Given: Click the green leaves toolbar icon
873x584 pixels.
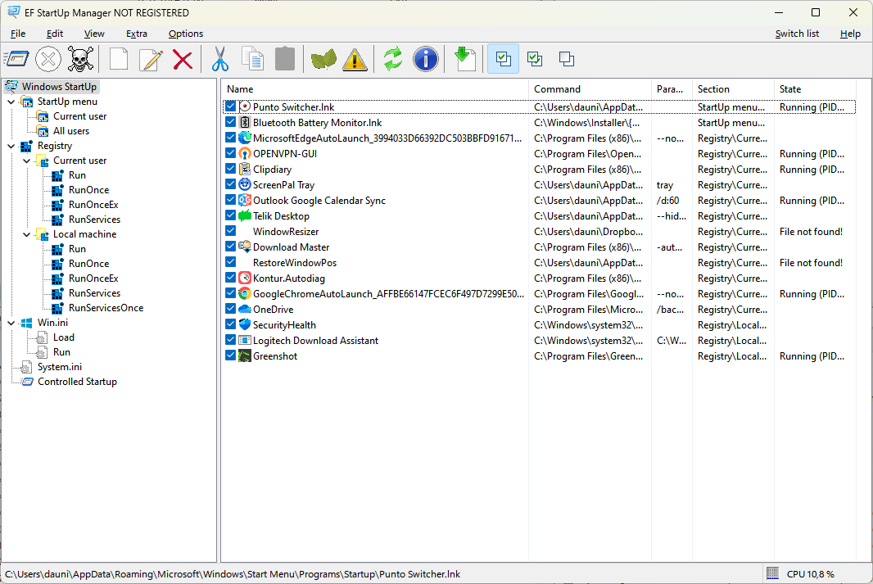Looking at the screenshot, I should click(323, 59).
